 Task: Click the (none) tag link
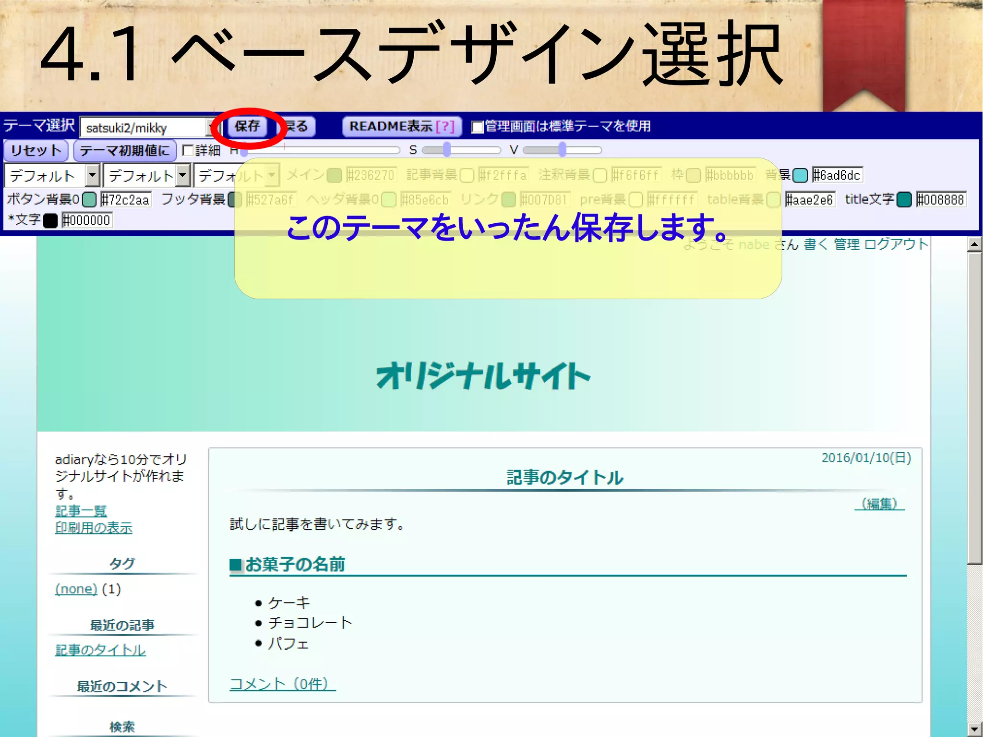[76, 589]
